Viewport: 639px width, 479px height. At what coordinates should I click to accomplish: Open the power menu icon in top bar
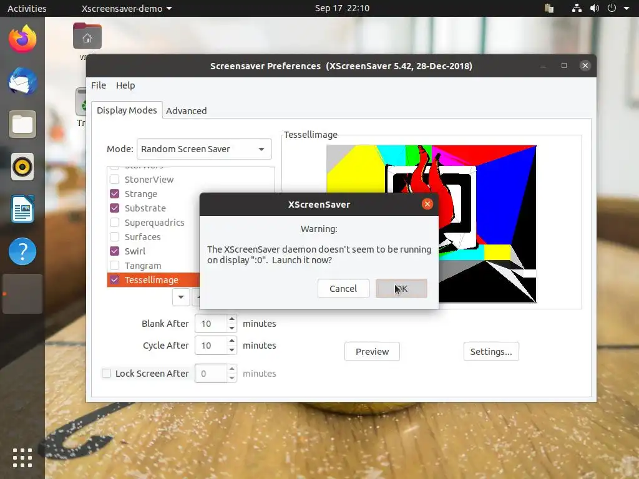click(x=612, y=8)
